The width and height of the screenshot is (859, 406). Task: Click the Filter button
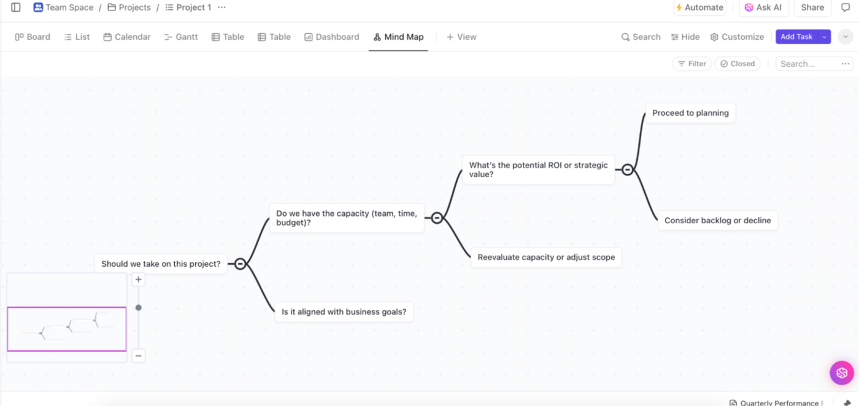691,64
